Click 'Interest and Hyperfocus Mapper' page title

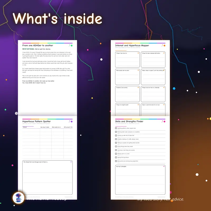tap(132, 45)
